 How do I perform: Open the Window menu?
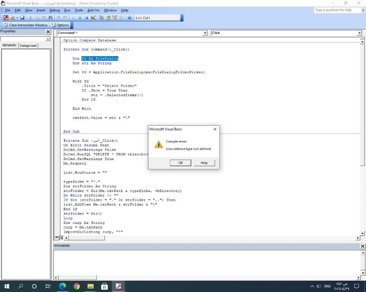[110, 10]
